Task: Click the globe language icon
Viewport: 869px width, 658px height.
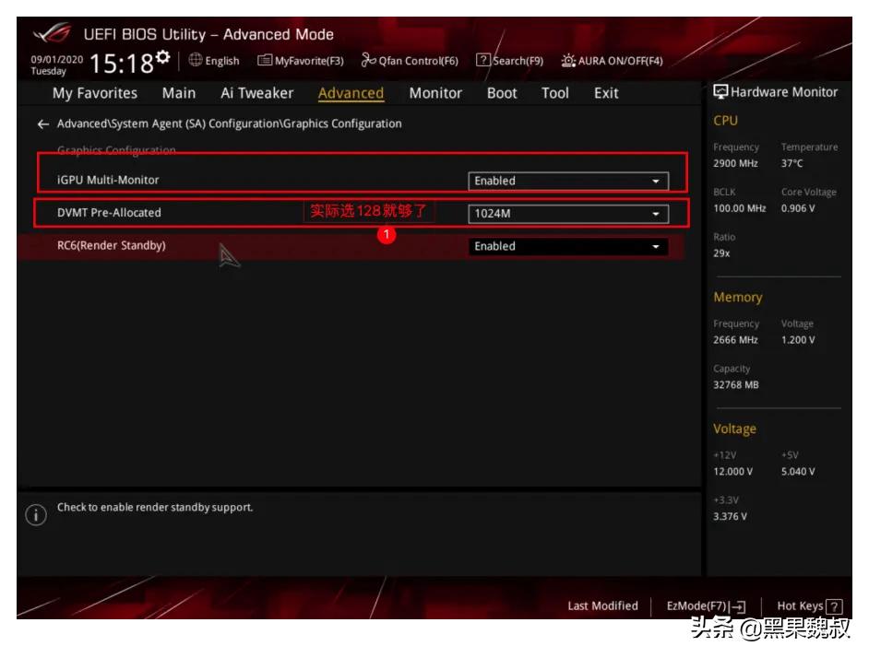Action: (195, 60)
